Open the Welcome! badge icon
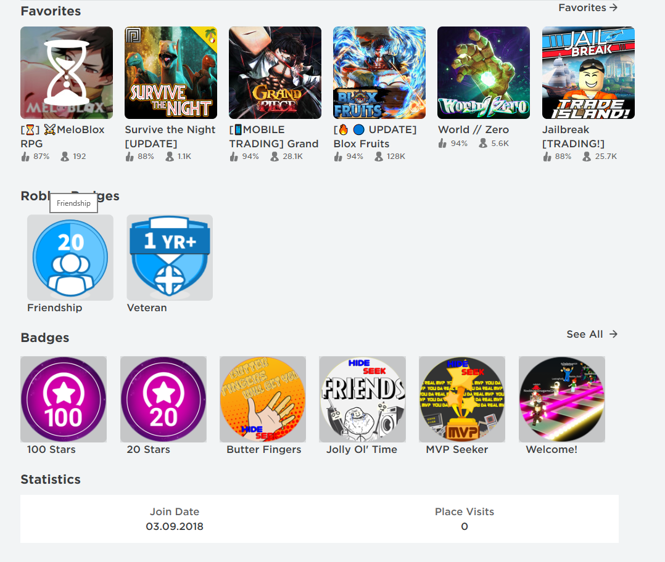The image size is (665, 562). [x=562, y=399]
